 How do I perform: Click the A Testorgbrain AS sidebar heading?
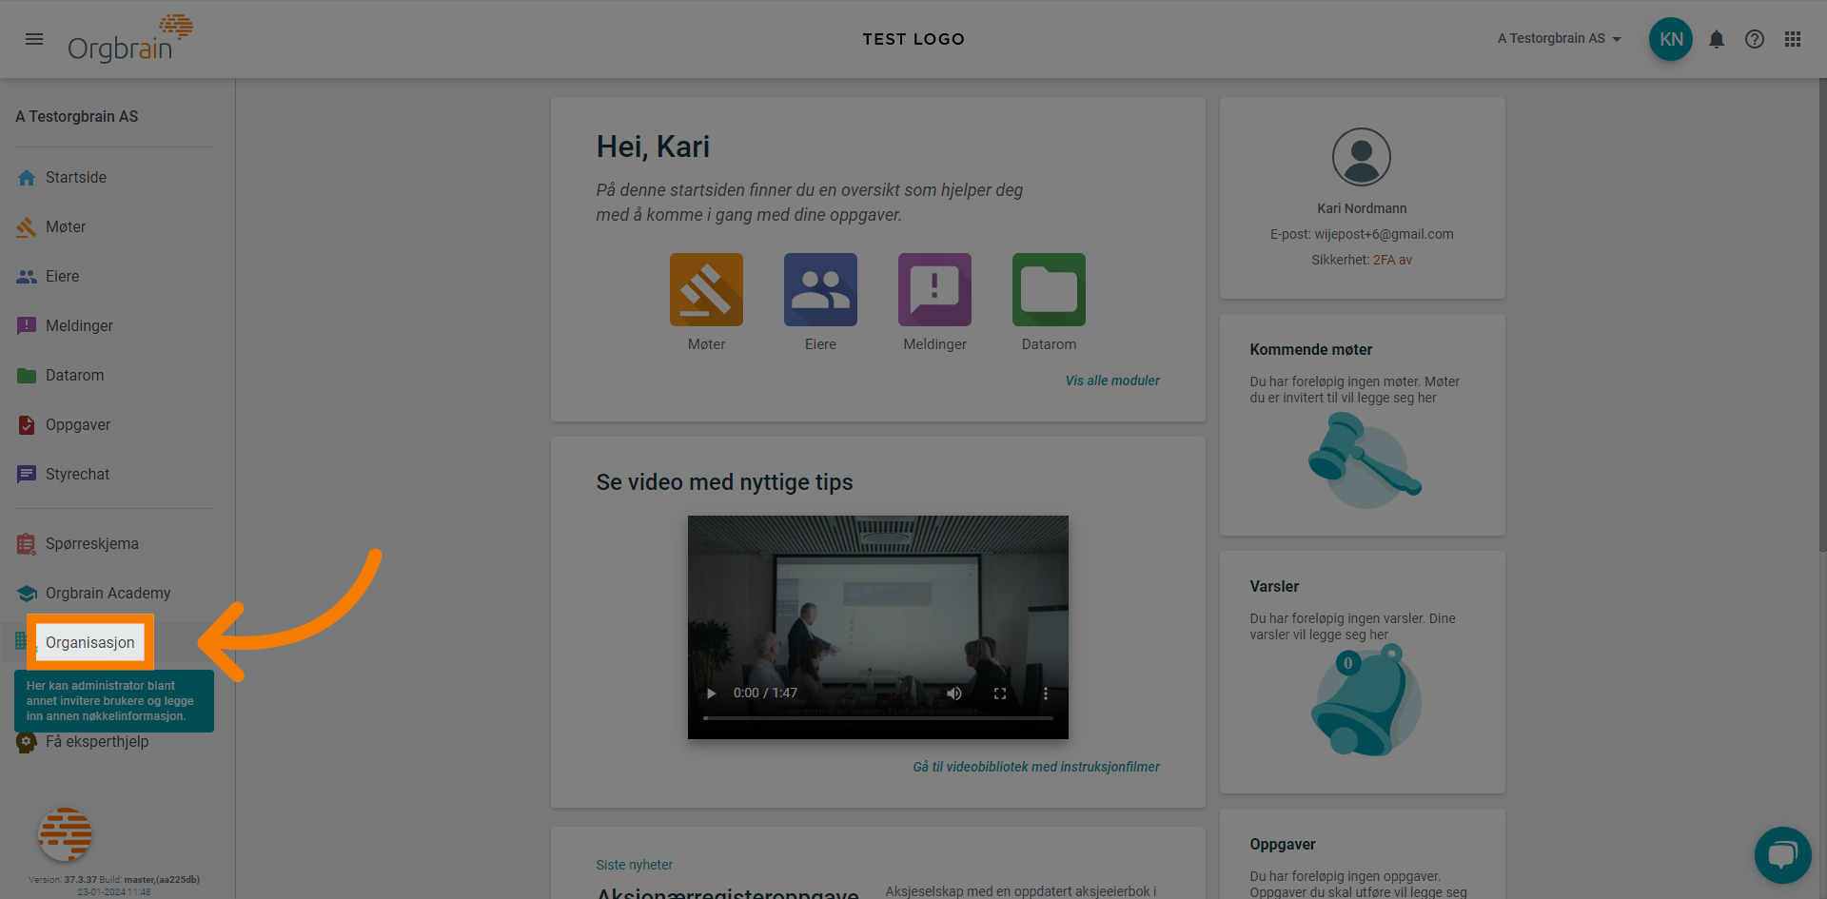coord(77,116)
